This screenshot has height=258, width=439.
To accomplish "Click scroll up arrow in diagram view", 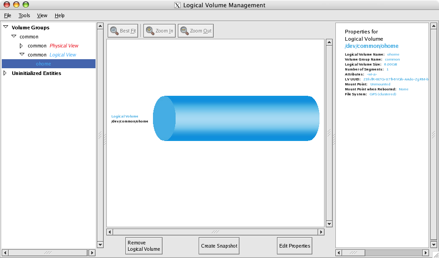I will click(329, 42).
